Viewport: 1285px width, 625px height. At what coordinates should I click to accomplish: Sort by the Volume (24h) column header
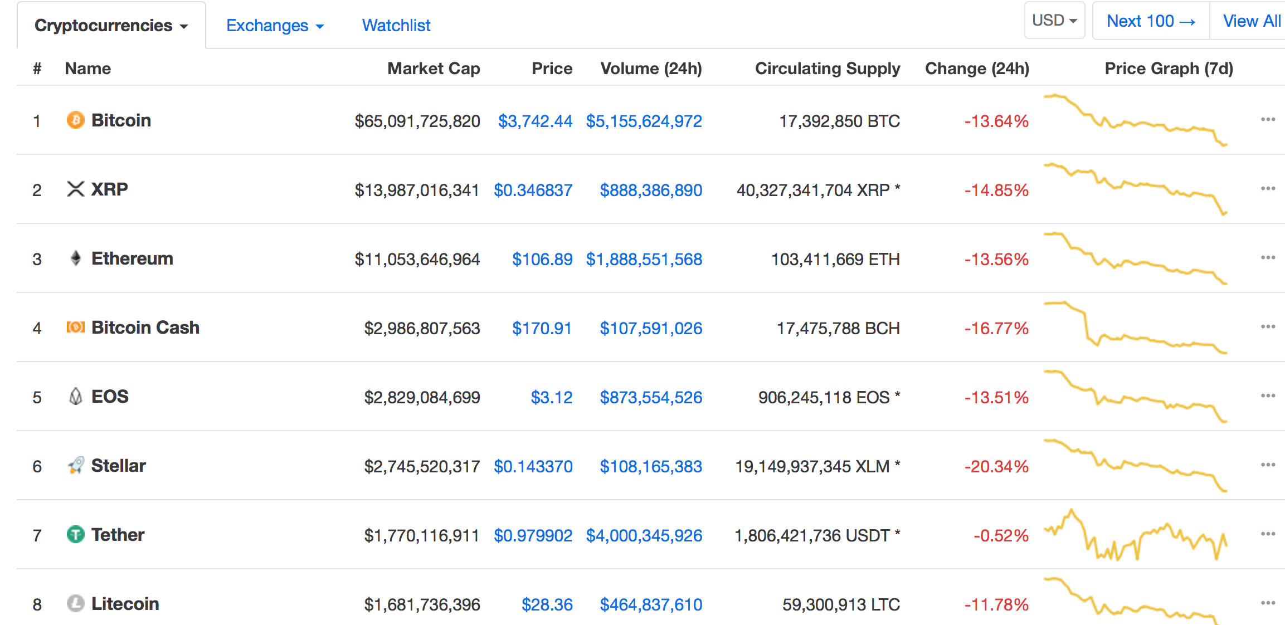coord(651,69)
